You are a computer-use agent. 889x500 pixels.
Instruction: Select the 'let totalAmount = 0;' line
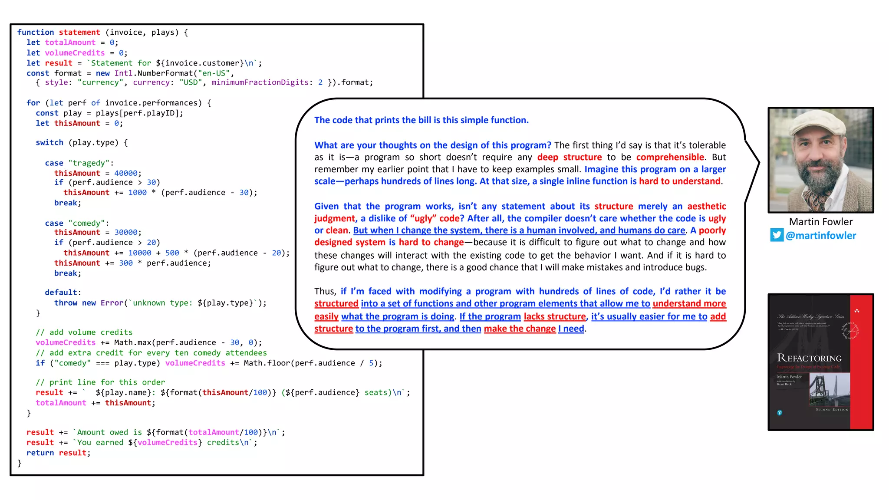pyautogui.click(x=72, y=43)
